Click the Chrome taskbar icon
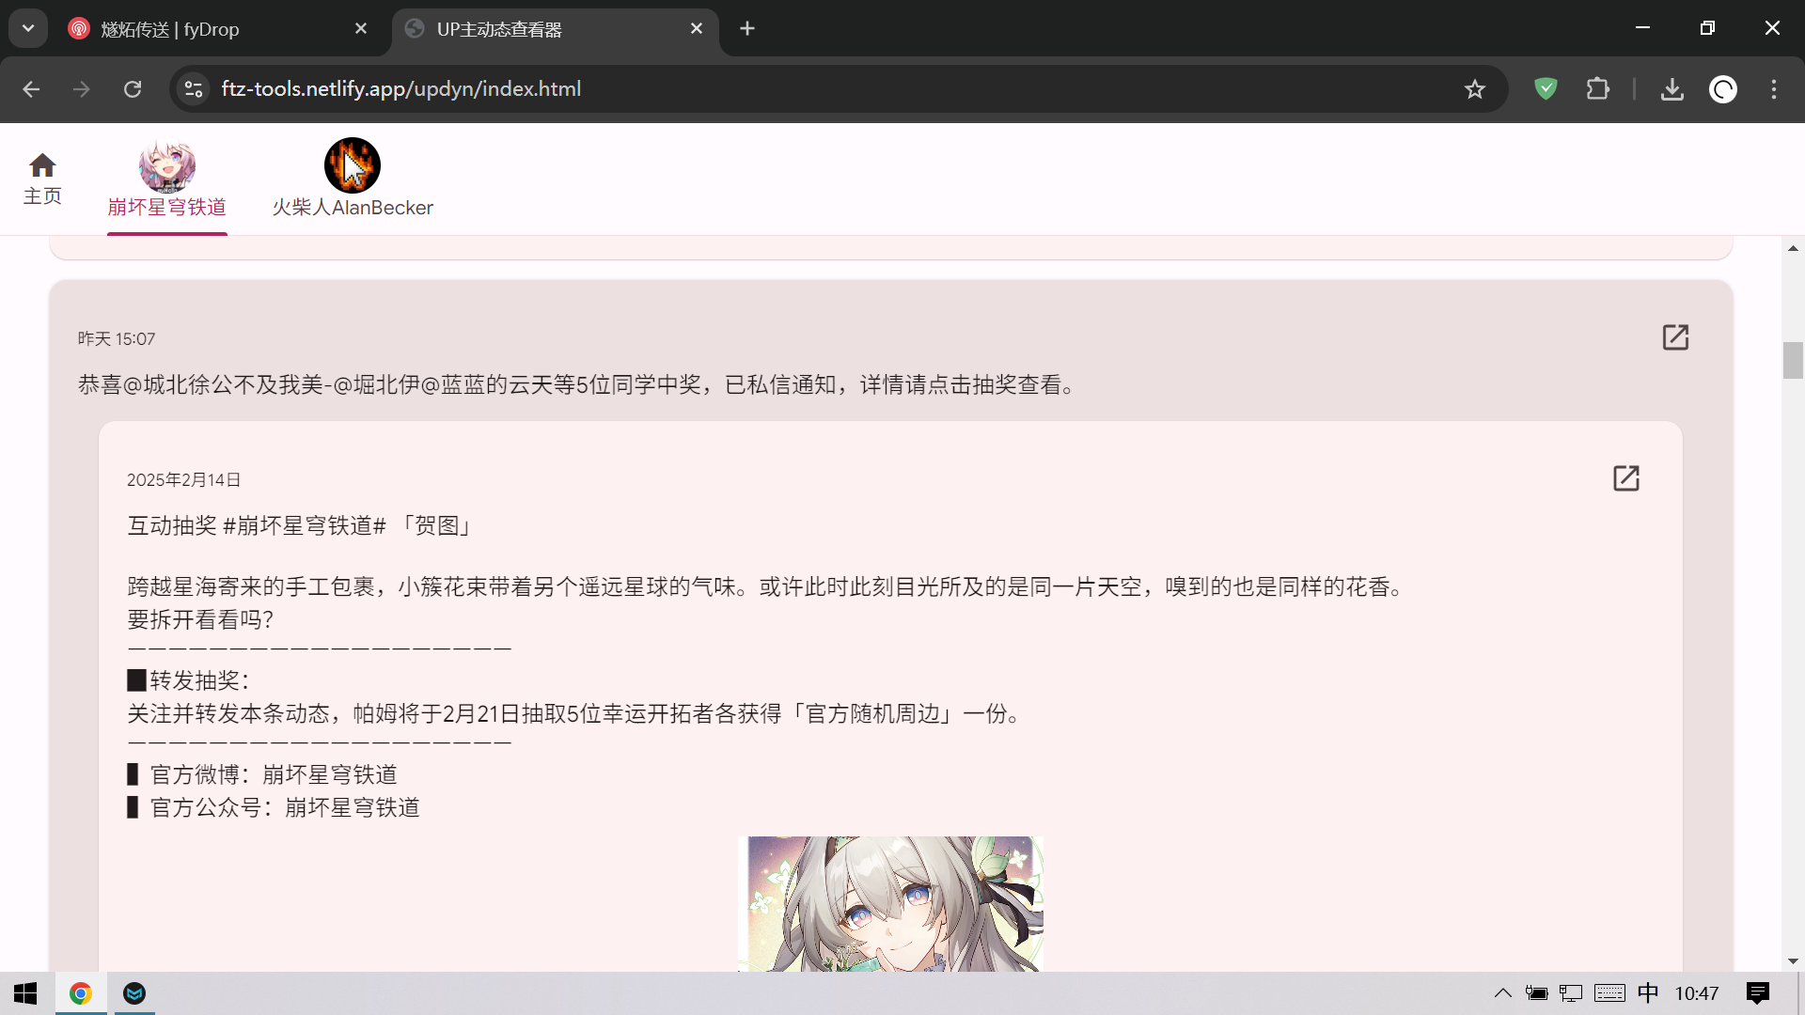This screenshot has width=1805, height=1015. [x=81, y=993]
